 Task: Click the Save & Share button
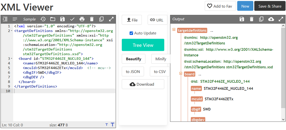tap(270, 6)
